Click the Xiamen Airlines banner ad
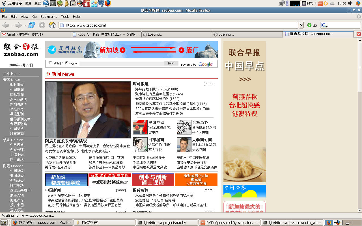This screenshot has width=362, height=226. [x=132, y=49]
